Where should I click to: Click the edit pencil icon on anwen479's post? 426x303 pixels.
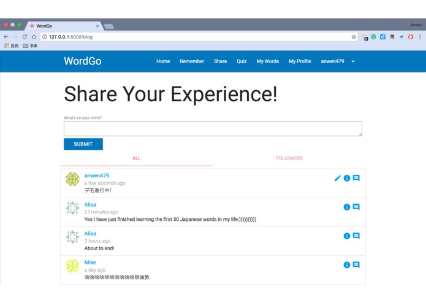[x=338, y=178]
